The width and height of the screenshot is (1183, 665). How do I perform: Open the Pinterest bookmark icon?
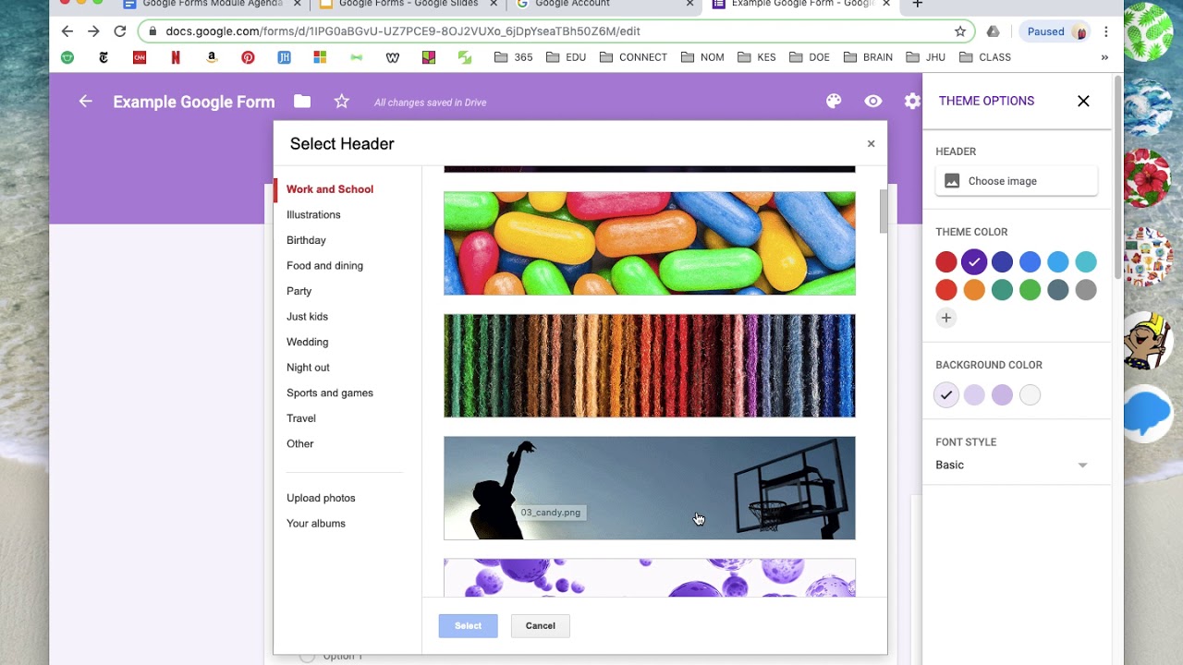click(x=248, y=57)
